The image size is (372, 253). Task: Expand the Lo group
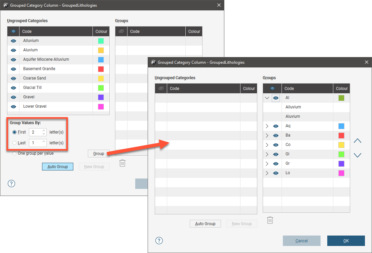(267, 173)
